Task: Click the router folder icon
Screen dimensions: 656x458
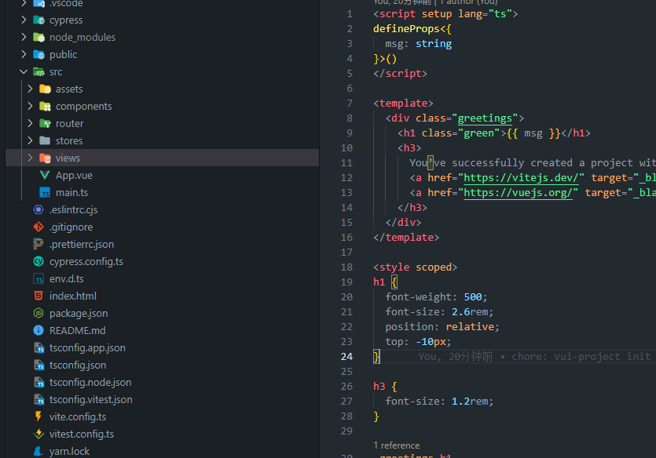Action: (46, 124)
